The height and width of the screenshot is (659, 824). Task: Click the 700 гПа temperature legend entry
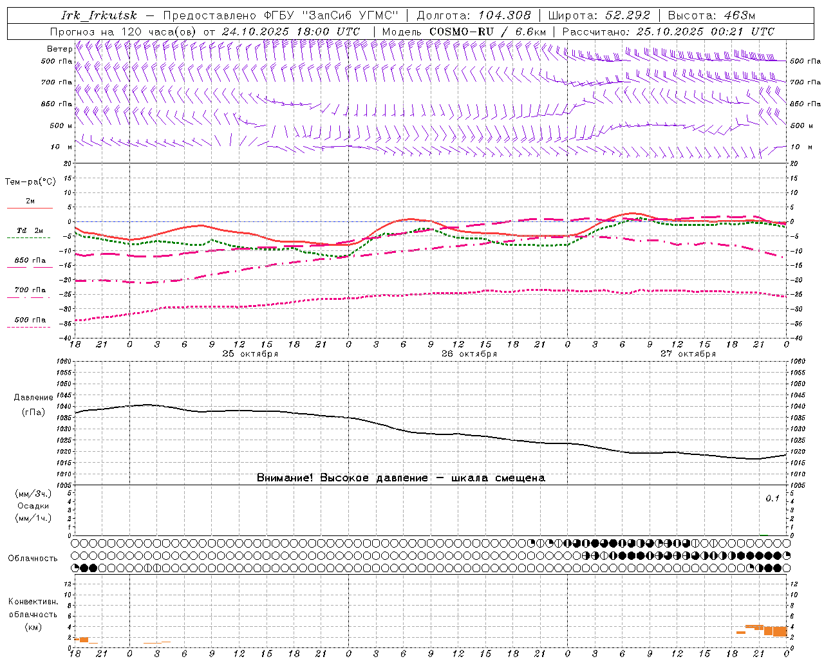point(30,290)
